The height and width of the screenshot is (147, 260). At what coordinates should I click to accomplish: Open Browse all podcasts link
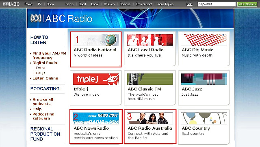43,101
